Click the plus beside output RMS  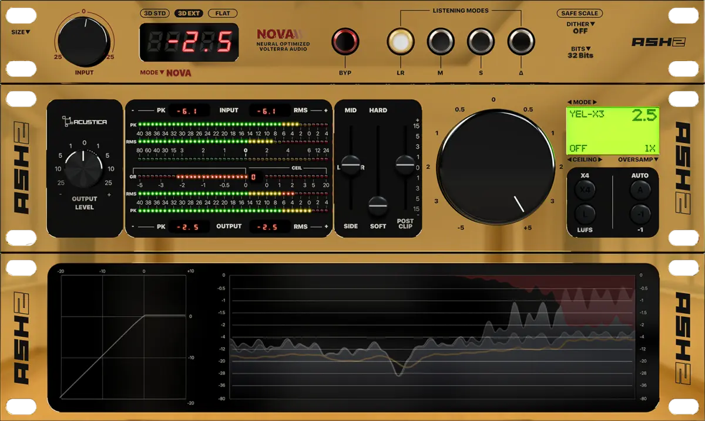pos(327,226)
